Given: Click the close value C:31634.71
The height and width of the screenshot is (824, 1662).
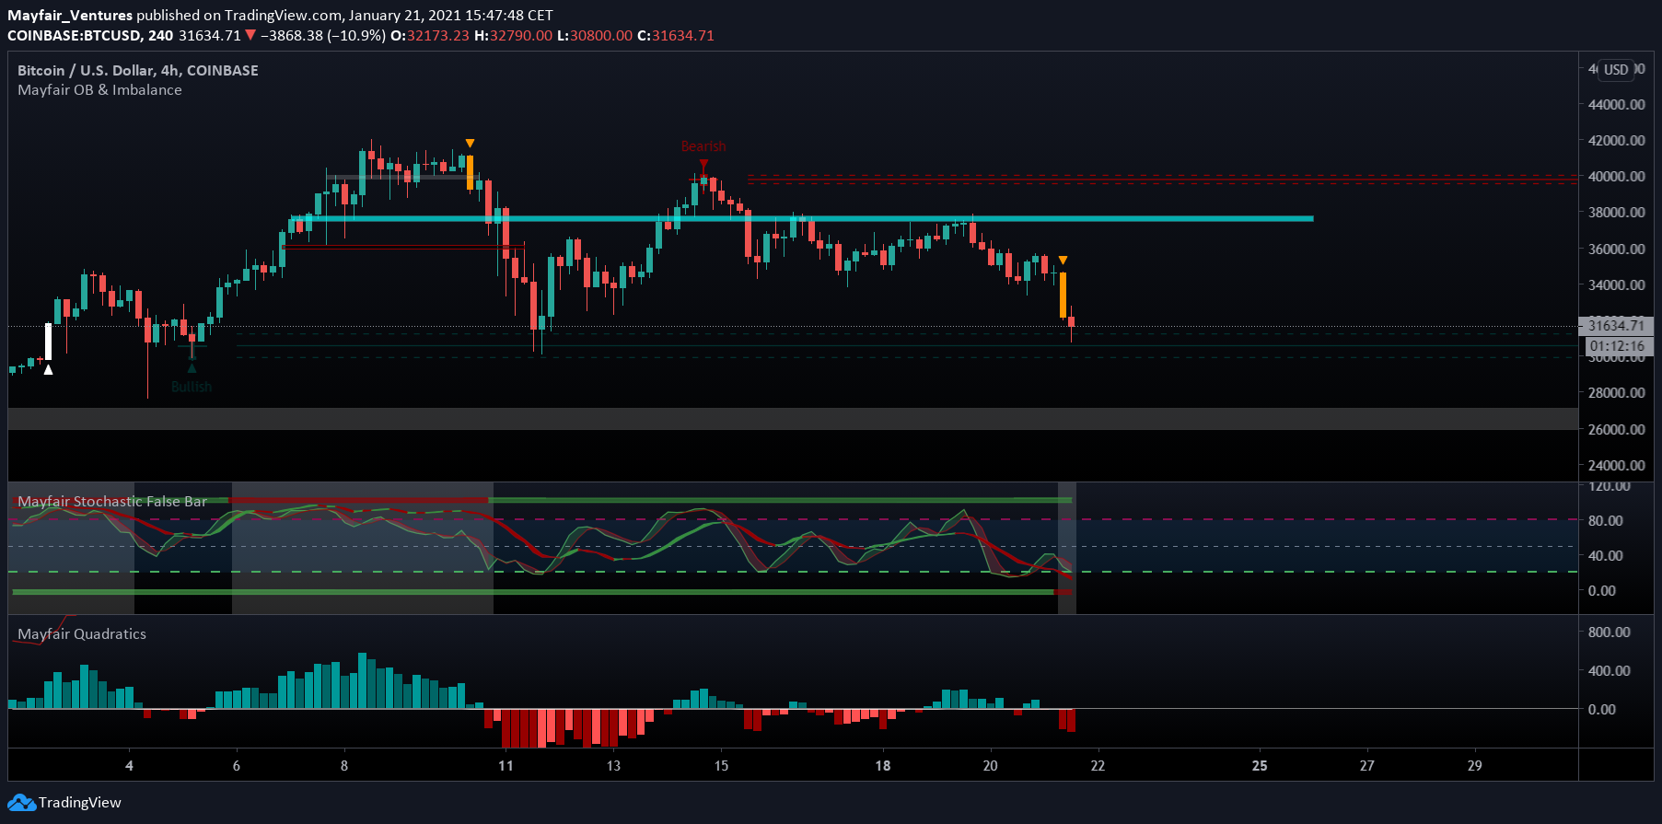Looking at the screenshot, I should (676, 35).
